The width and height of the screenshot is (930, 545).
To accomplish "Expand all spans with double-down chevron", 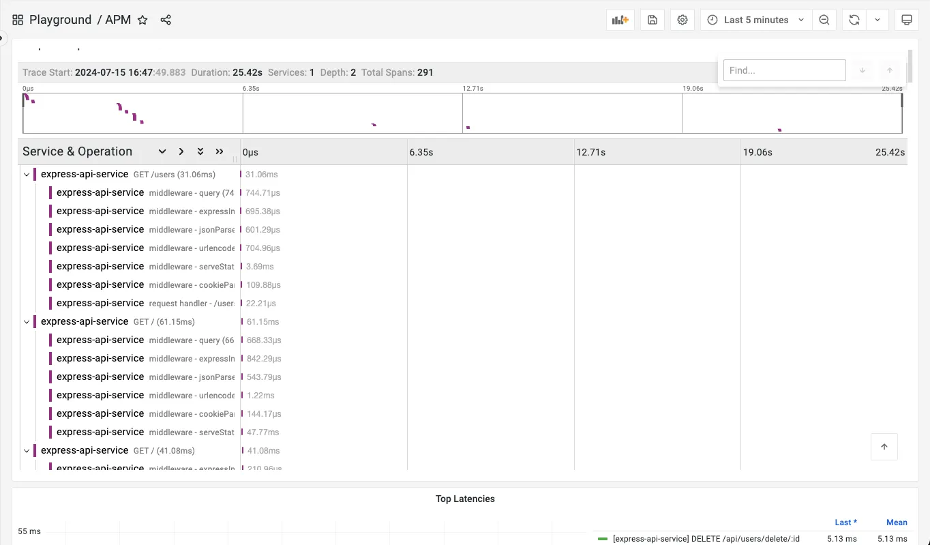I will [x=200, y=151].
